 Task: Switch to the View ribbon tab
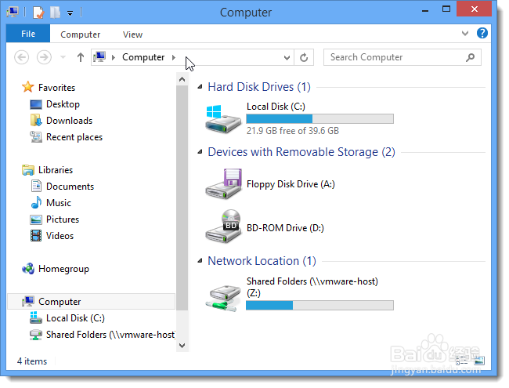click(x=132, y=34)
